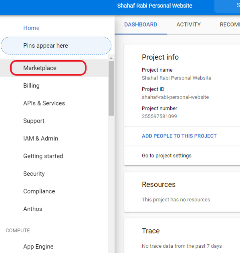
Task: Click 'No trace data from the past 7 days'
Action: [x=182, y=246]
